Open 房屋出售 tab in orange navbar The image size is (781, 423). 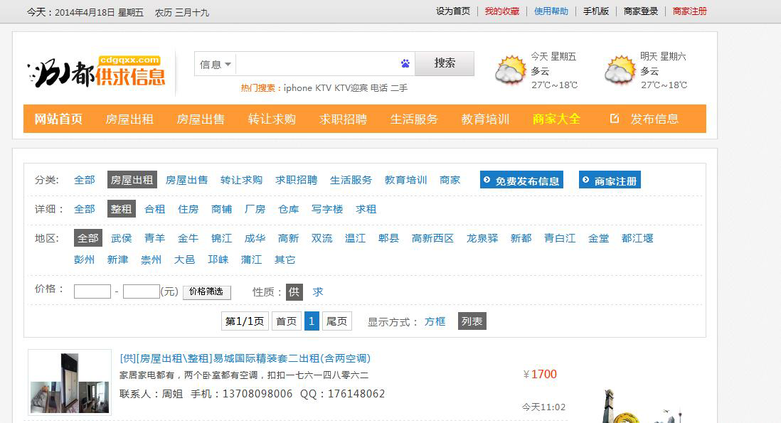click(x=201, y=119)
